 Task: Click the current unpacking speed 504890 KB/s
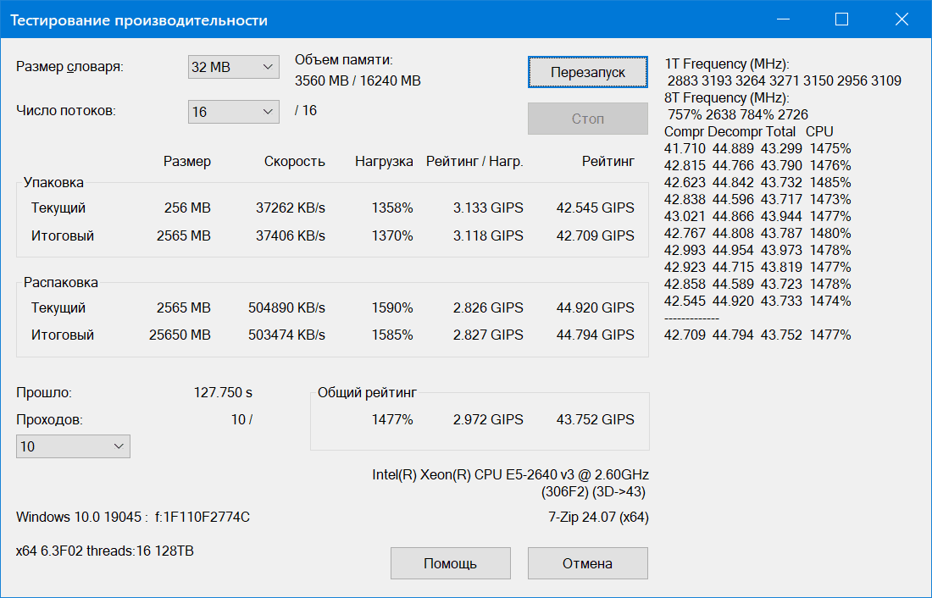pyautogui.click(x=286, y=308)
